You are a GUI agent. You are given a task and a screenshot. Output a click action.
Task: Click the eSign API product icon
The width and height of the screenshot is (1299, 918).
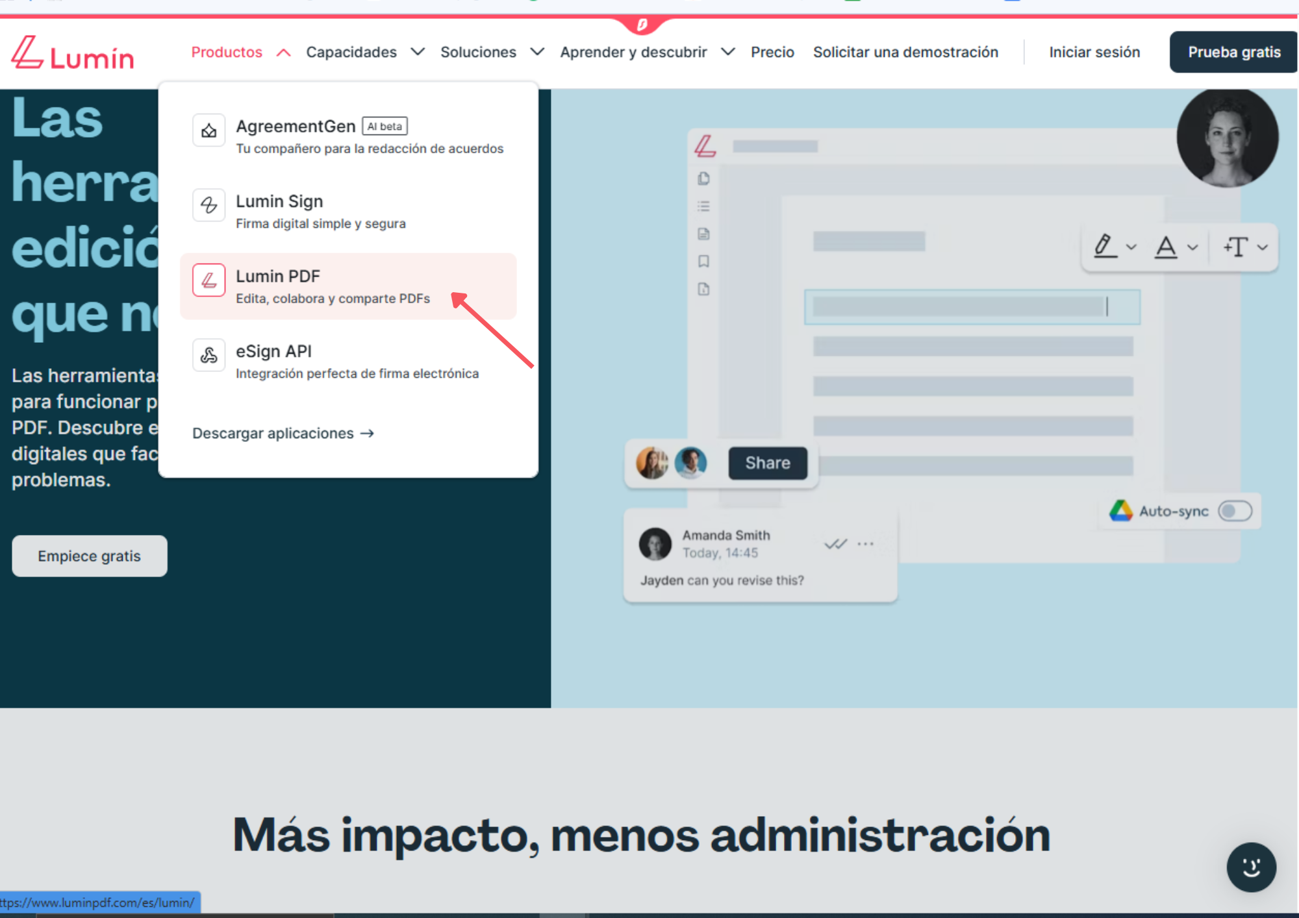(208, 355)
